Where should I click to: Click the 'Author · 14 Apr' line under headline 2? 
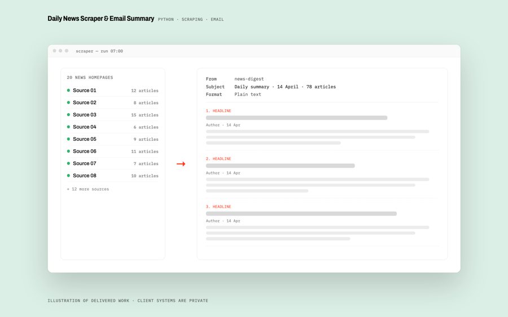pos(223,173)
